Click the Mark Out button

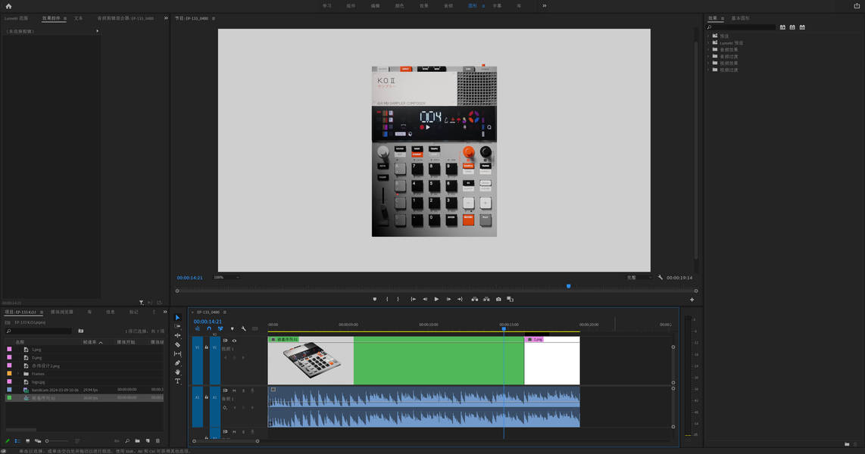click(398, 299)
